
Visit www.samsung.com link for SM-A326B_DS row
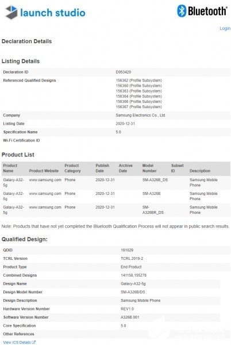[x=45, y=180]
